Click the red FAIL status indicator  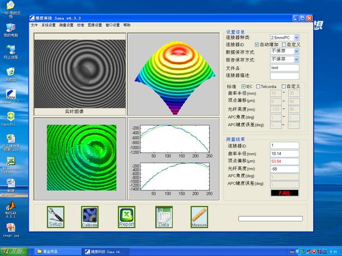(285, 193)
